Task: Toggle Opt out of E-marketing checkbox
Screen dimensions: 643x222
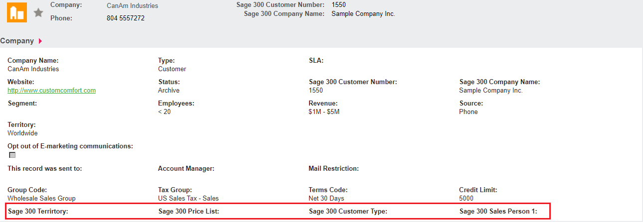Action: [x=12, y=155]
